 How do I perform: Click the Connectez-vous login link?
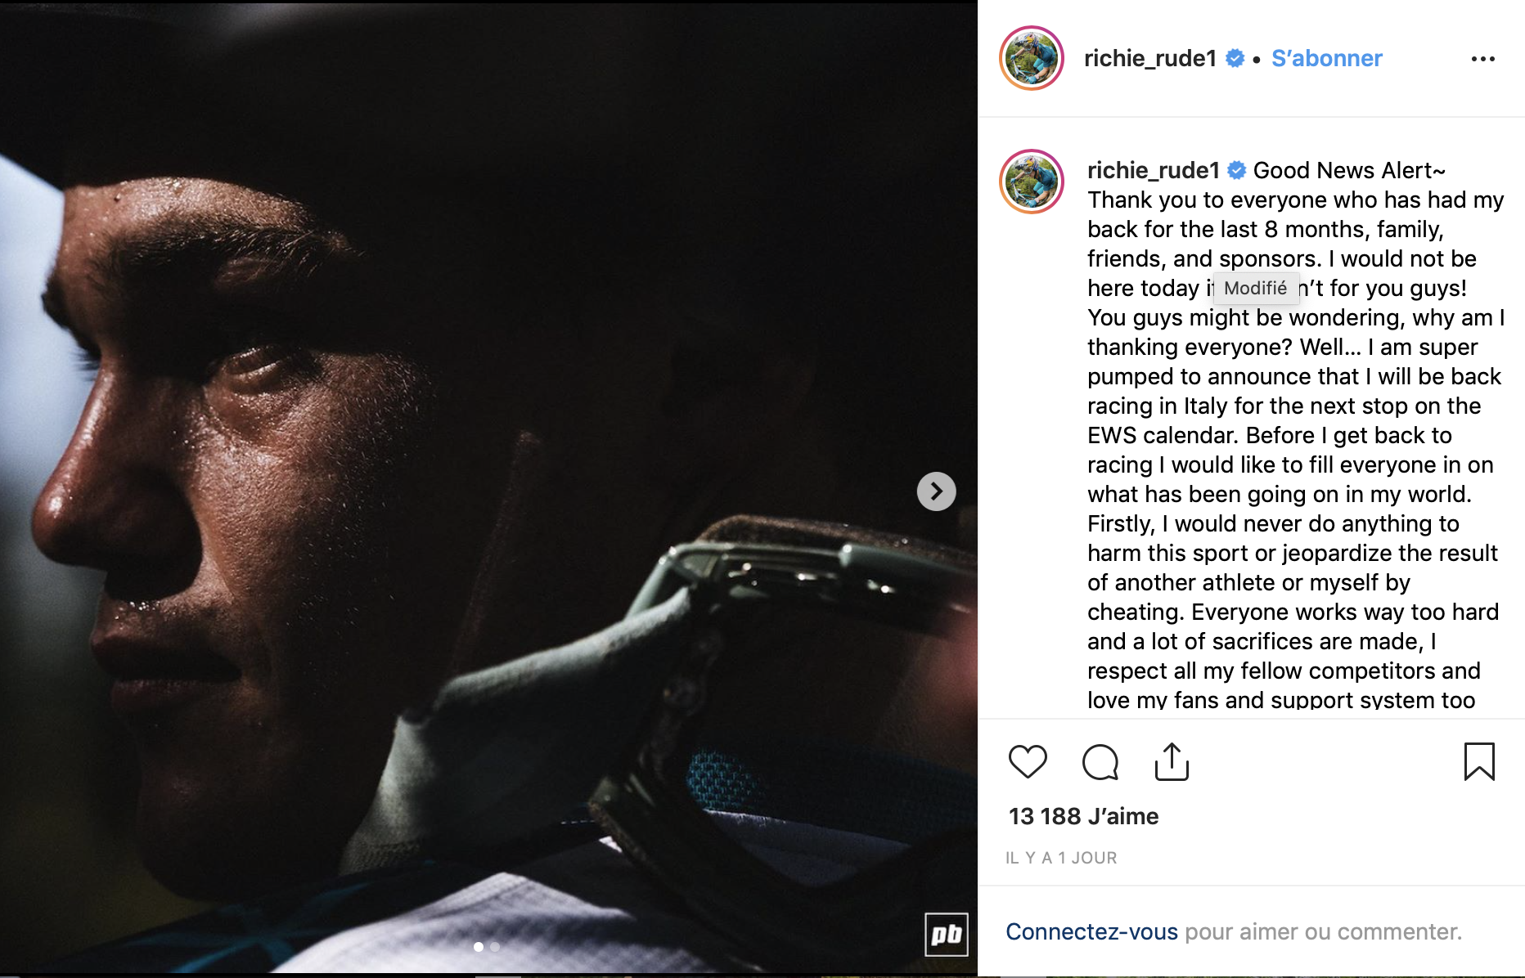[1091, 931]
